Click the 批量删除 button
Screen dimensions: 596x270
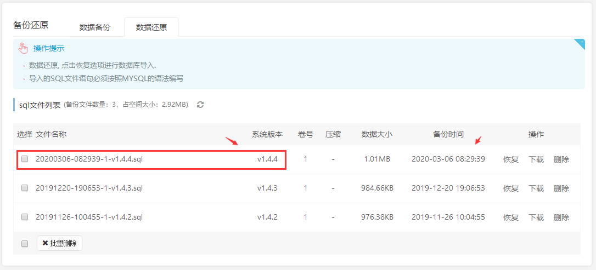[x=59, y=243]
